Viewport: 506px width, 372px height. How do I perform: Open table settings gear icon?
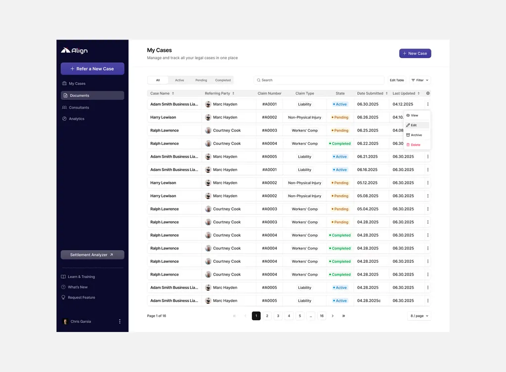(x=428, y=93)
